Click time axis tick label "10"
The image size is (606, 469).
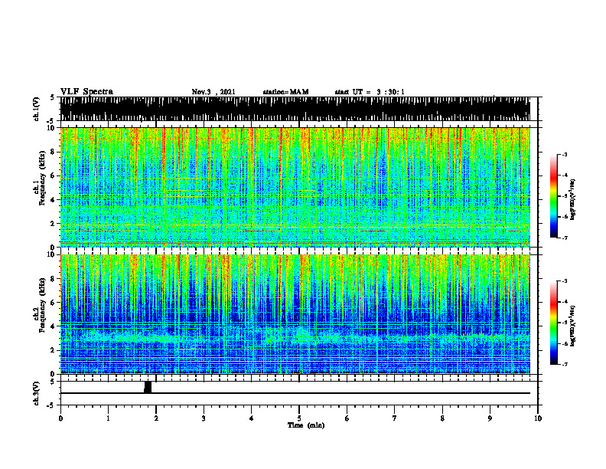point(538,418)
